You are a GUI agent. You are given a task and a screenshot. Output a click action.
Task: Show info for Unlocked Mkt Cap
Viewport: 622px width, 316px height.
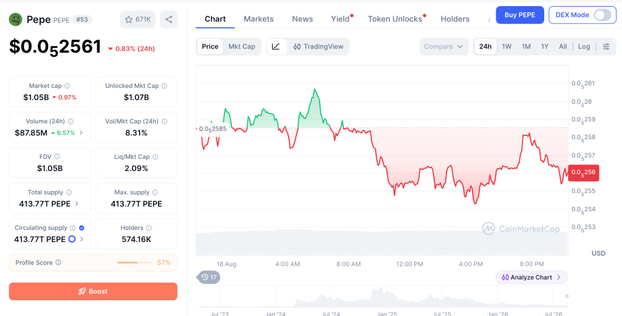pos(164,86)
